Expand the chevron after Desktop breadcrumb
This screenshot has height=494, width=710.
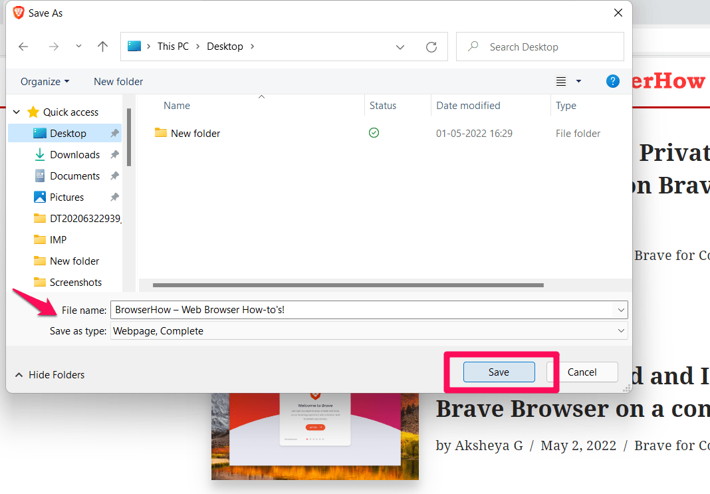coord(252,47)
